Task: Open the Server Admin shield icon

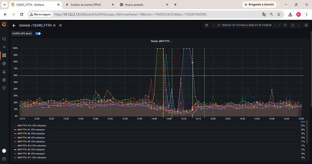Action: tap(4, 88)
